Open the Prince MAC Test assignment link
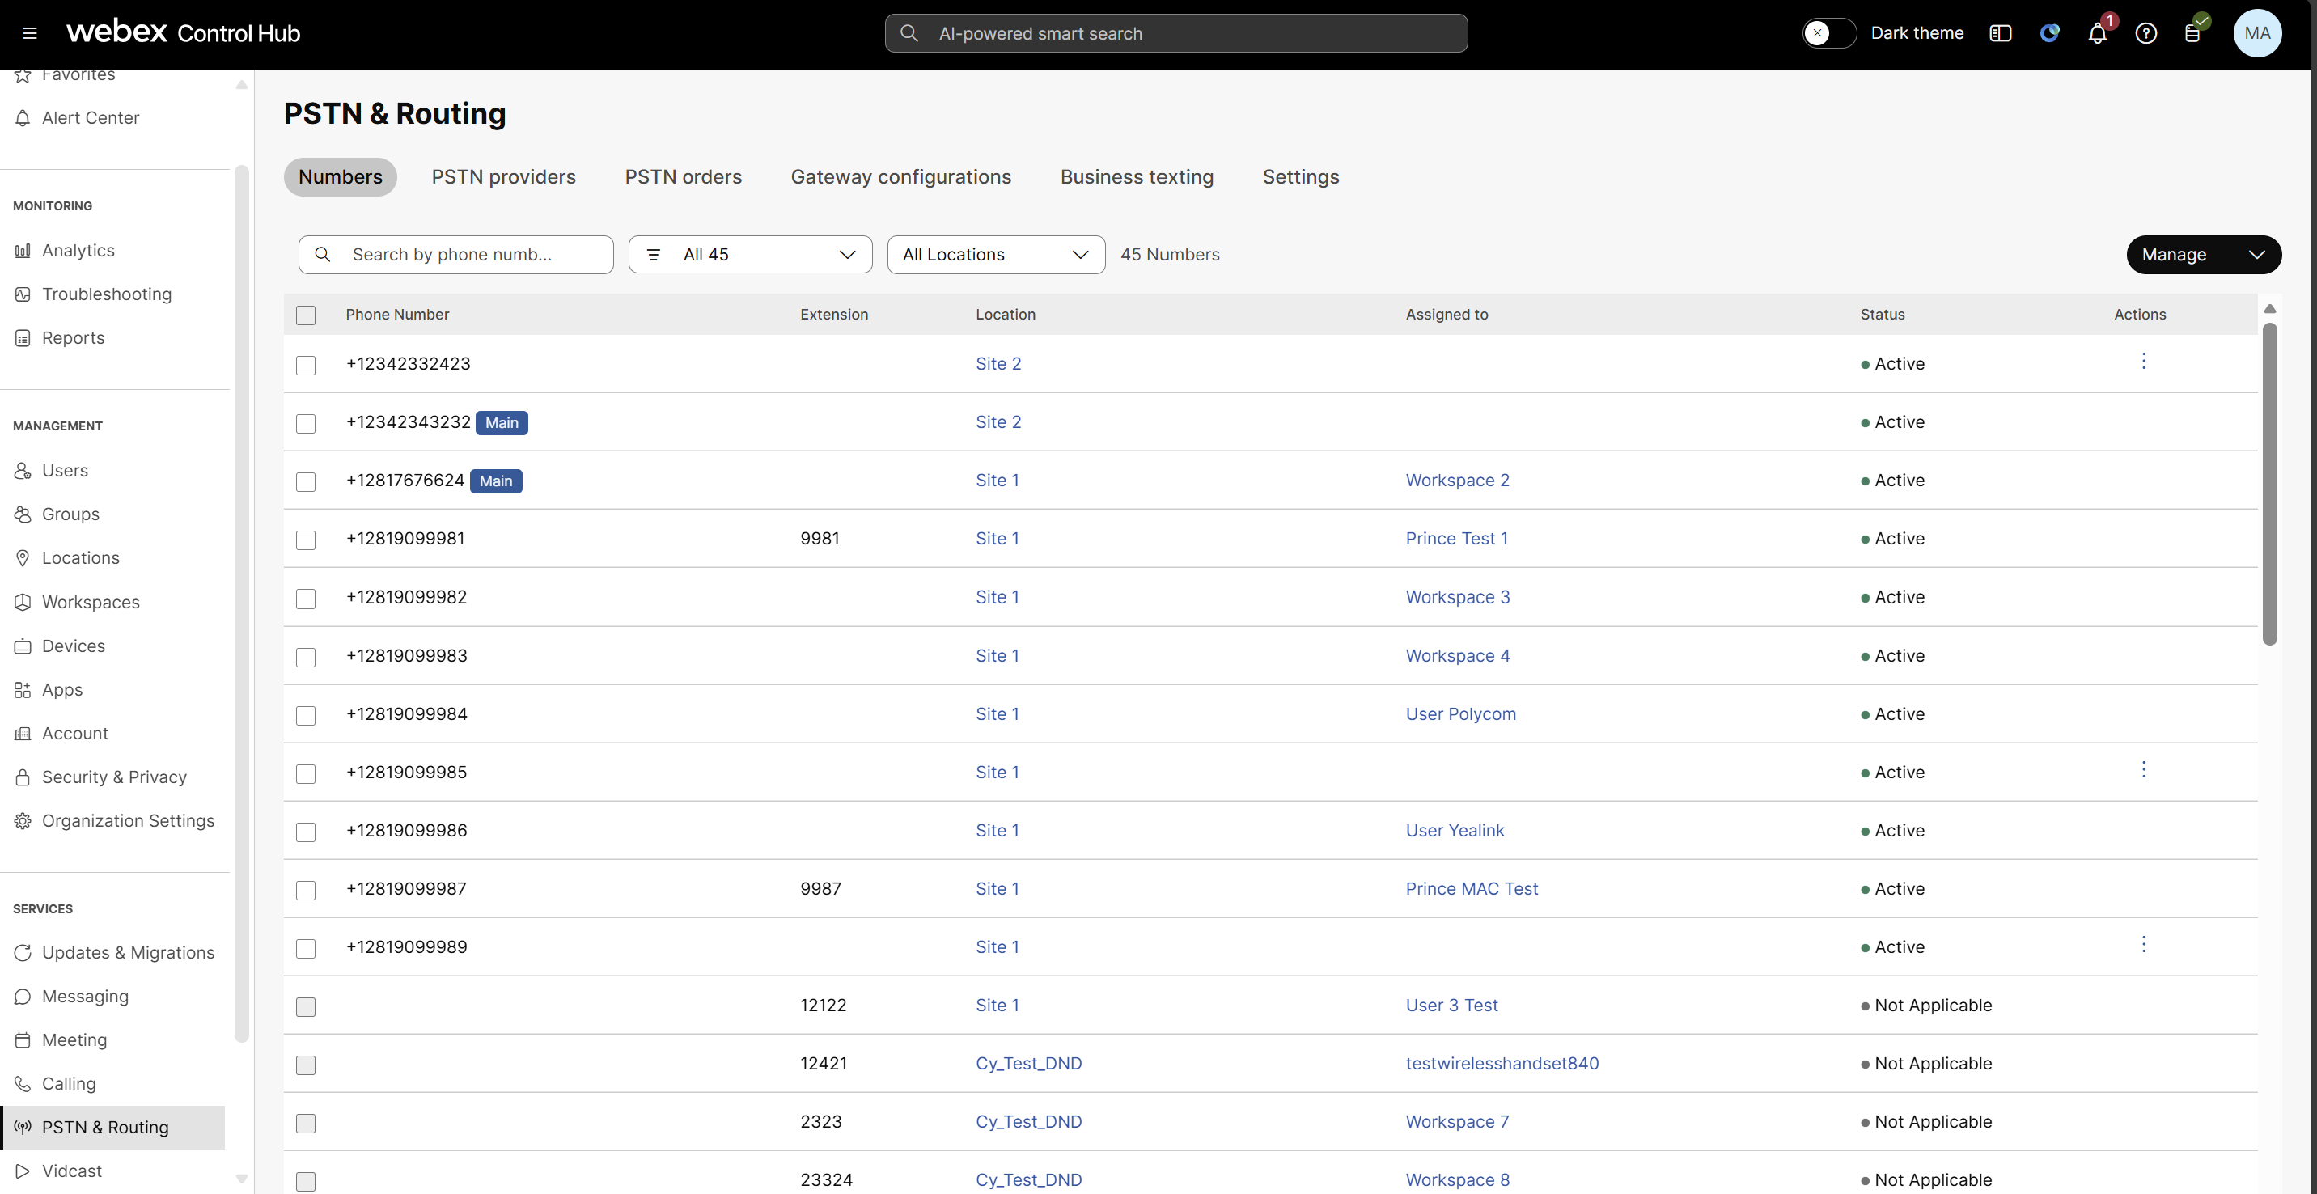2317x1194 pixels. [1472, 888]
